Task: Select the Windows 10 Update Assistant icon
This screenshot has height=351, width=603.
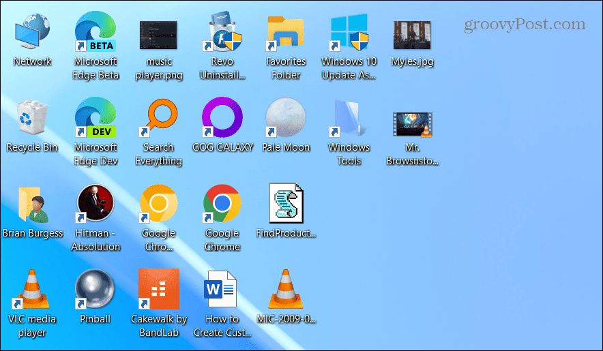Action: (349, 34)
